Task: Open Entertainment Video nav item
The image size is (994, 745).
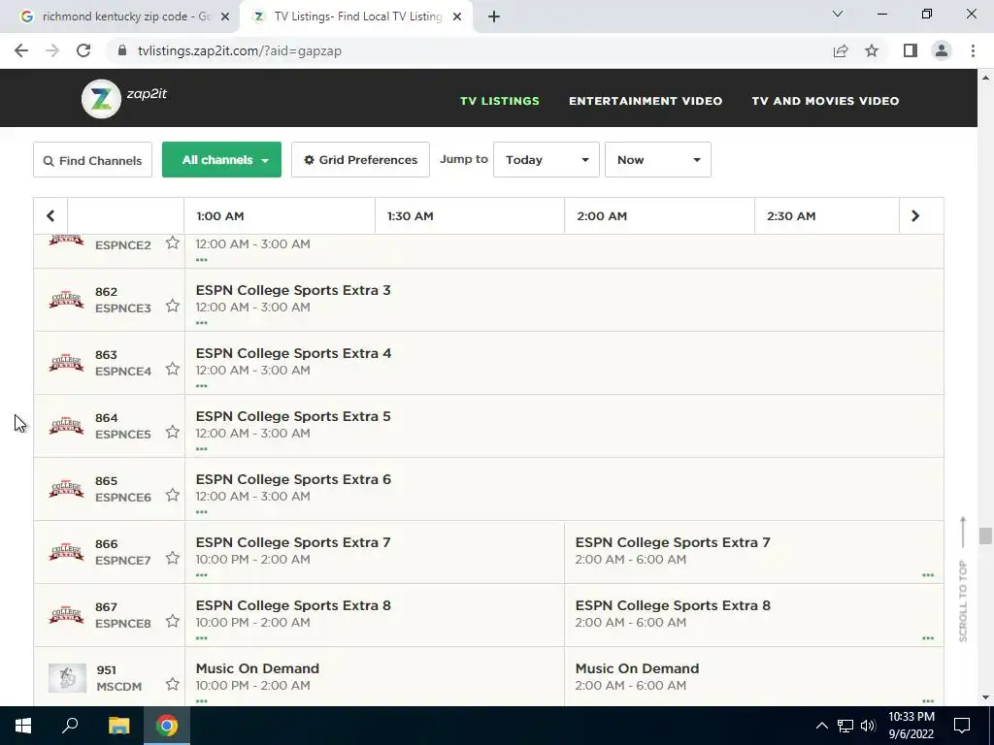Action: 646,101
